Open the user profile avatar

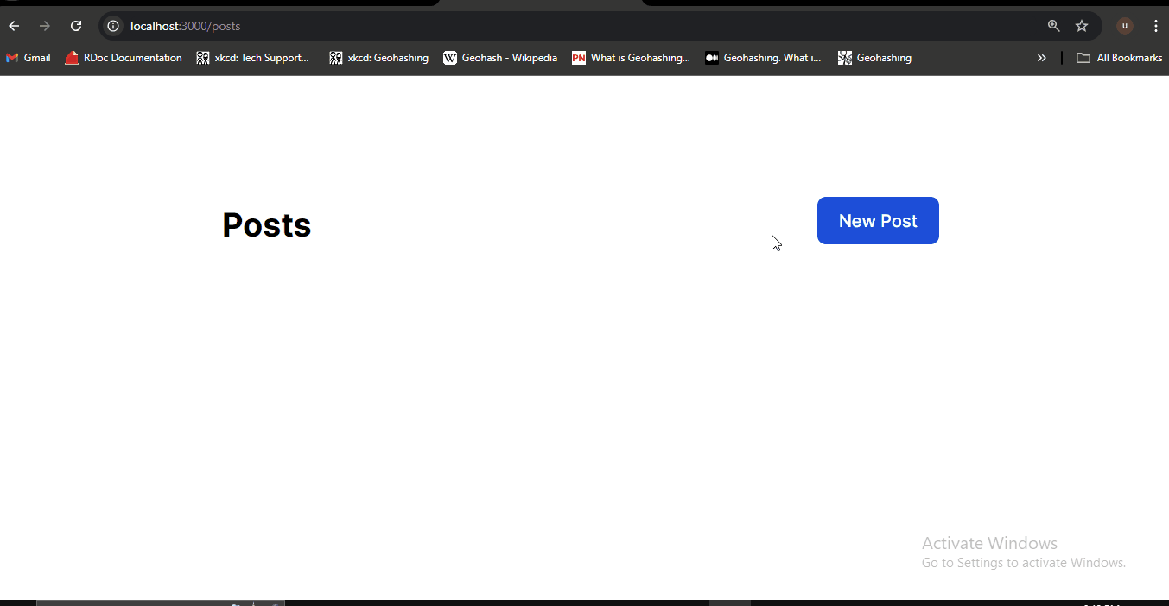click(1125, 26)
